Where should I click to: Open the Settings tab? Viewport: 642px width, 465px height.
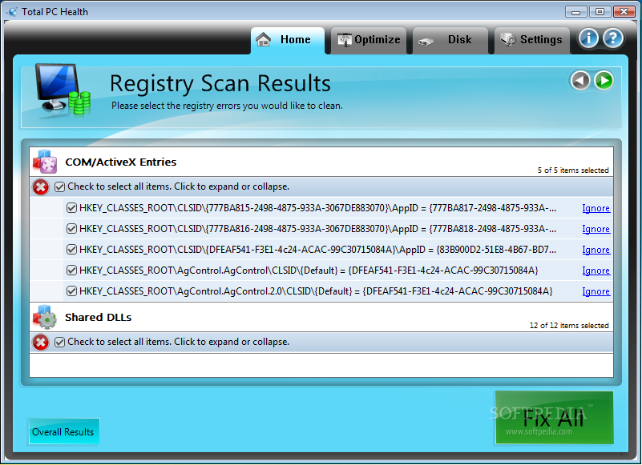pyautogui.click(x=532, y=40)
